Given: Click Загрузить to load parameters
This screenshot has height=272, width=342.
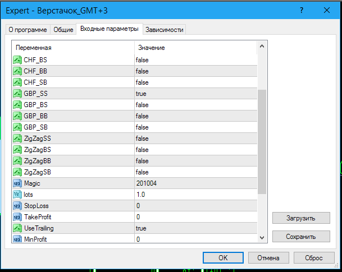Looking at the screenshot, I should [x=301, y=218].
